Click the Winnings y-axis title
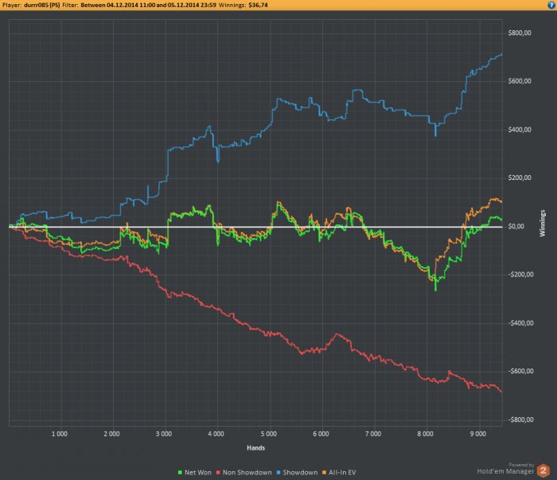 tap(542, 223)
